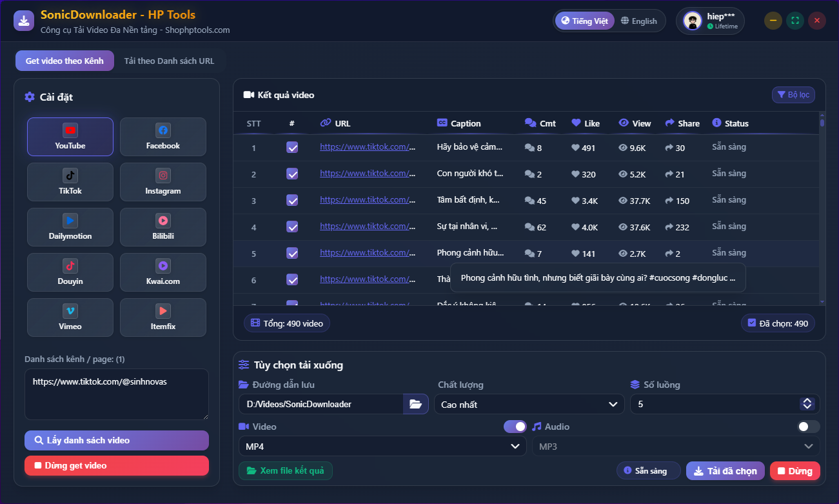Toggle the checkbox in row 3
The image size is (839, 504).
(x=292, y=201)
